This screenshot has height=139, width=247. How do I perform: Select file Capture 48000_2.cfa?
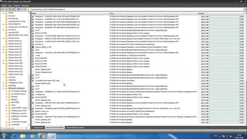point(43,47)
